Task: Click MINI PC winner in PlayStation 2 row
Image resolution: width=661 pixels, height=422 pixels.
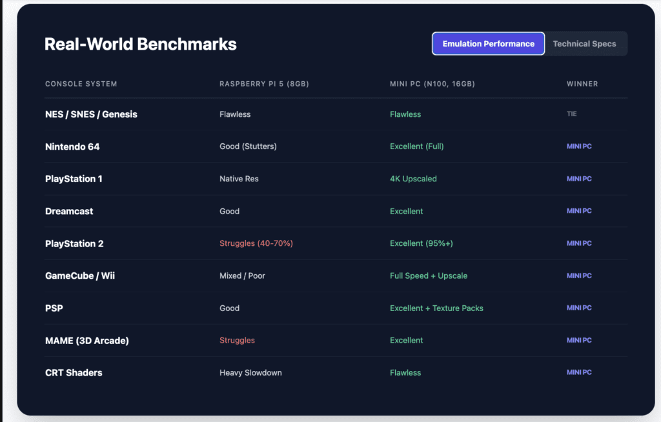Action: [579, 243]
